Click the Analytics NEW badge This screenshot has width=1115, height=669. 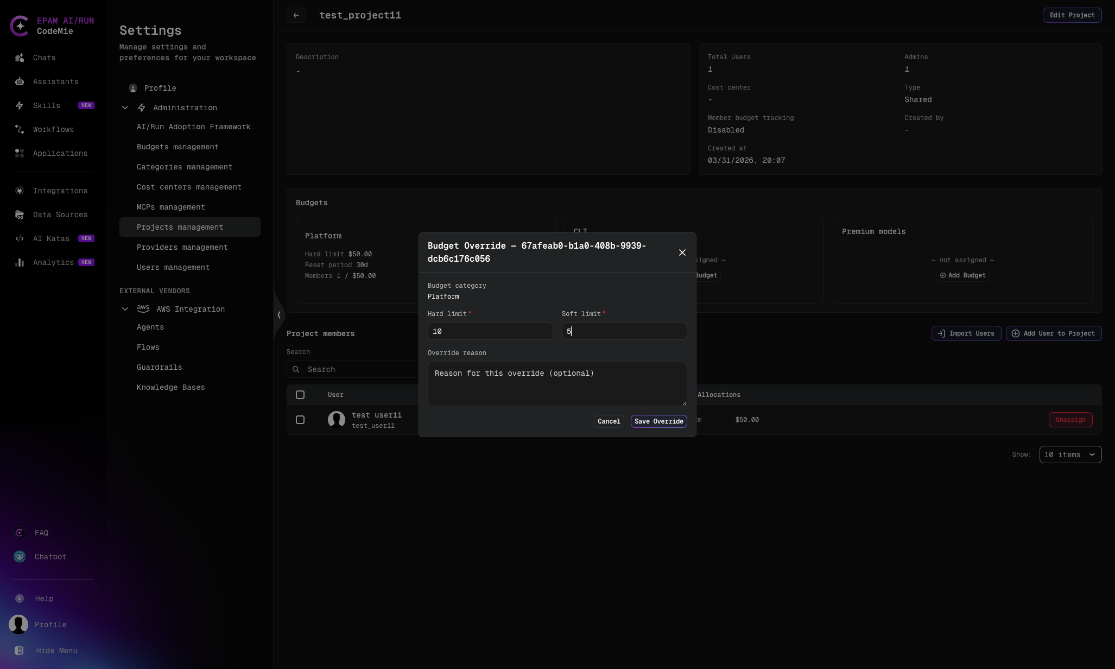(86, 262)
